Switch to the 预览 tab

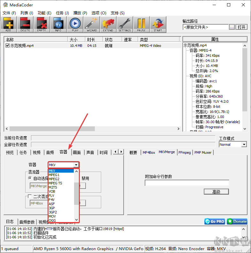pos(10,153)
